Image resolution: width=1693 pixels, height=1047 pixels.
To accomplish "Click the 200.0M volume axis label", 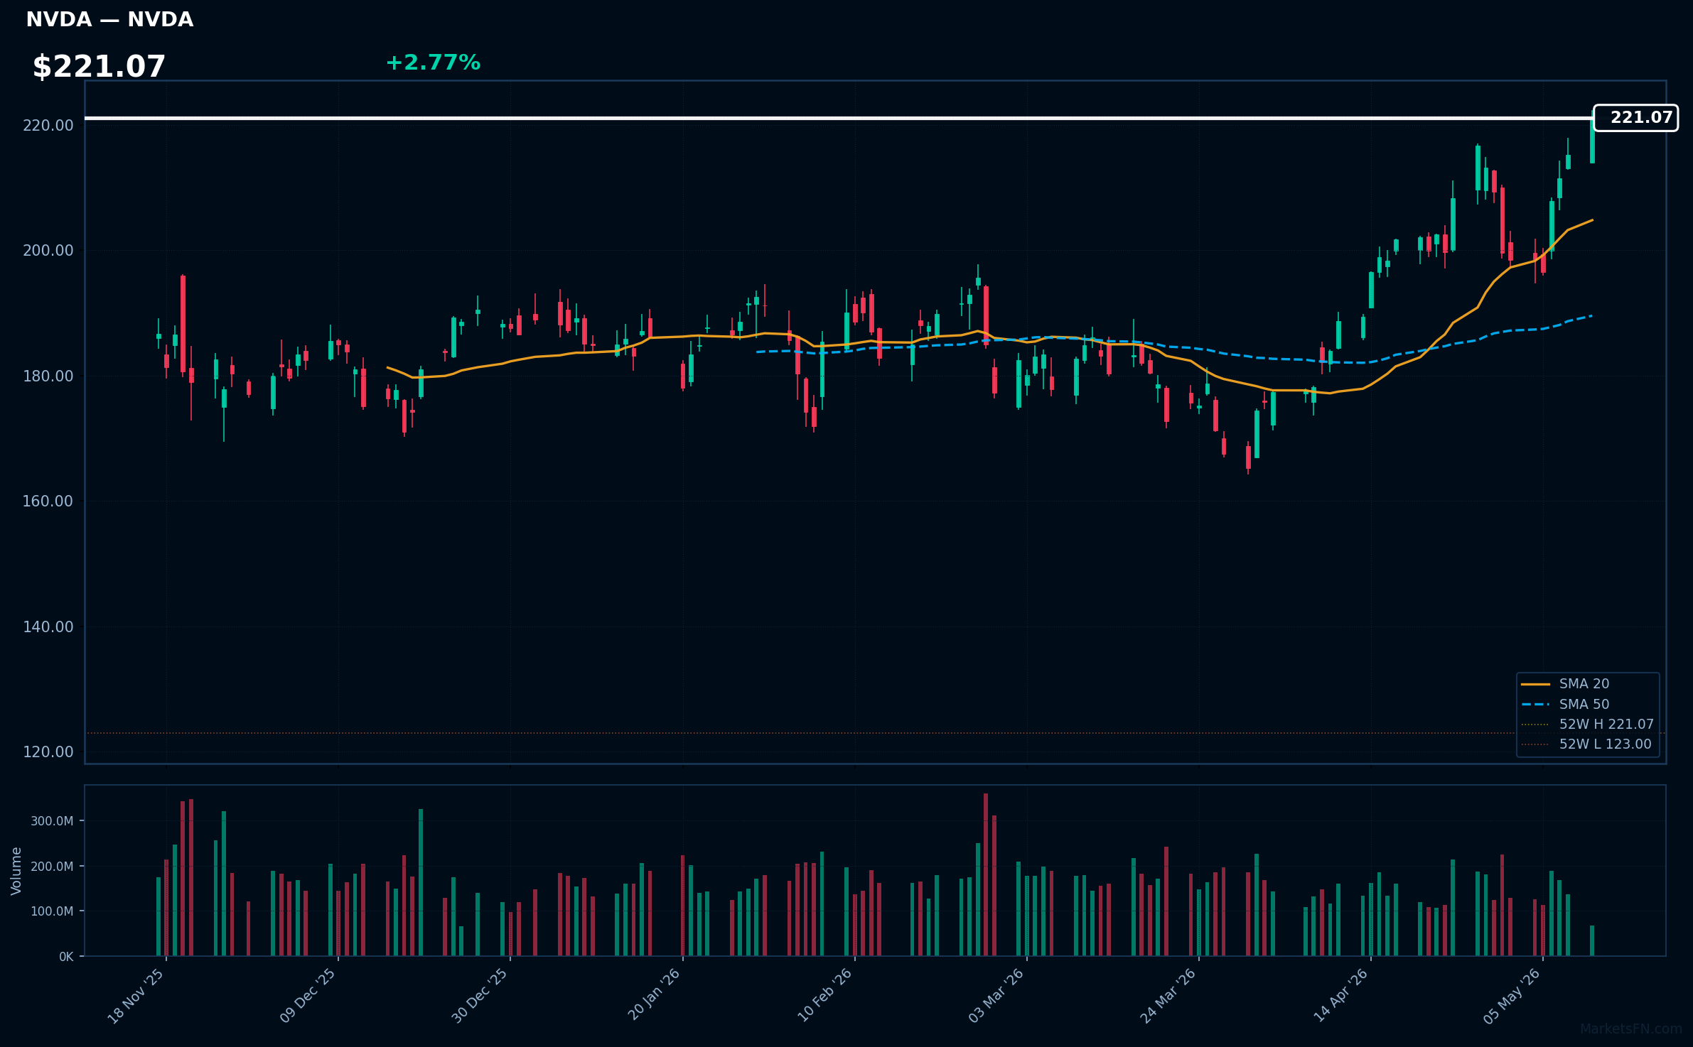I will 52,867.
